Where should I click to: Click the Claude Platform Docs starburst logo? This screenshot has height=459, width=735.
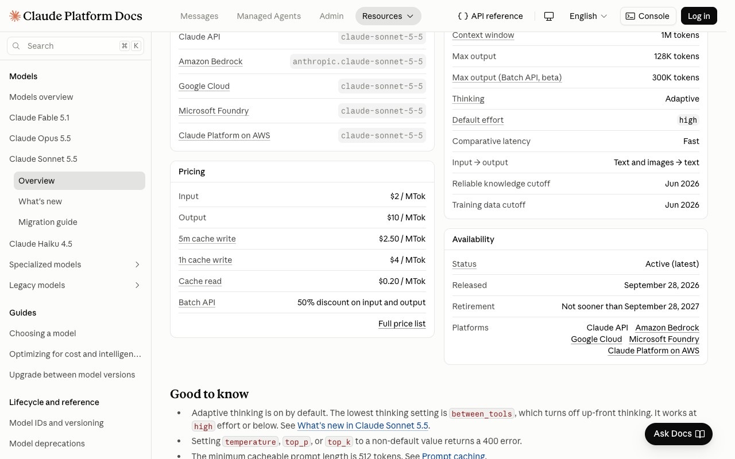(x=16, y=16)
